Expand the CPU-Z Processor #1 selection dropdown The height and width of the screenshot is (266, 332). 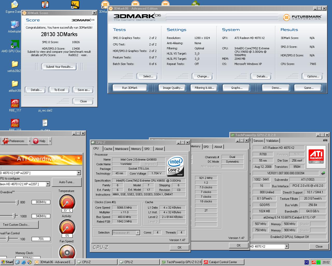(138, 233)
